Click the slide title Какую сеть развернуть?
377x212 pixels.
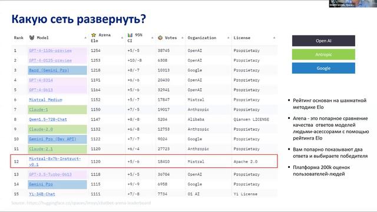coord(78,19)
